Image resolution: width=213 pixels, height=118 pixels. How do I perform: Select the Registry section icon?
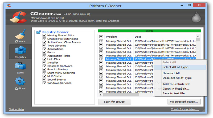20,50
